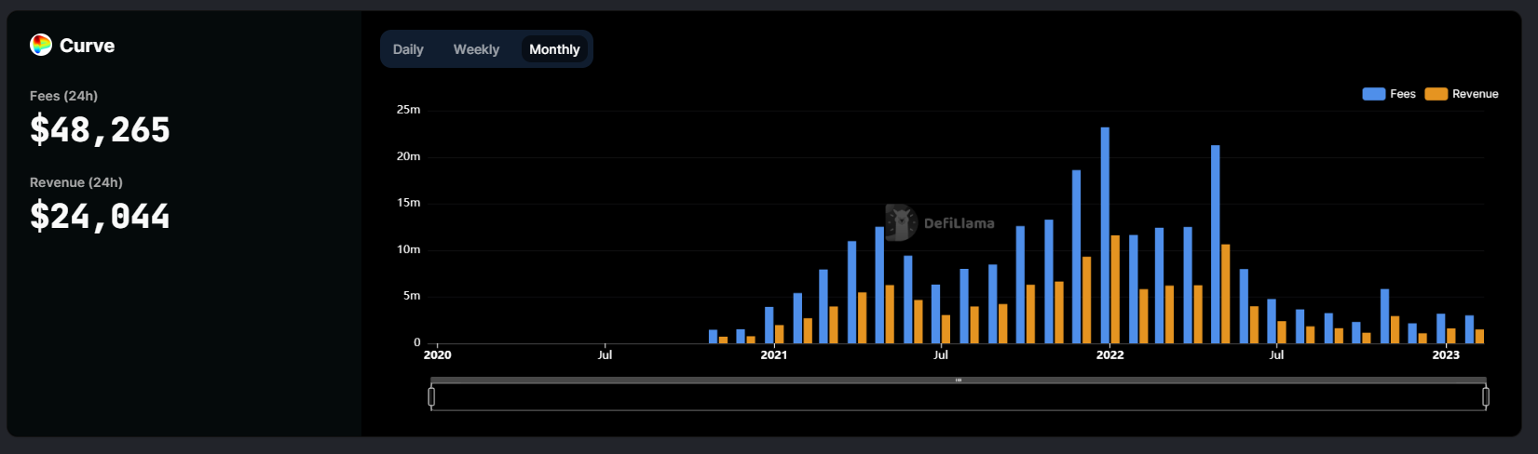
Task: Toggle the orange Revenue legend swatch
Action: [1436, 94]
